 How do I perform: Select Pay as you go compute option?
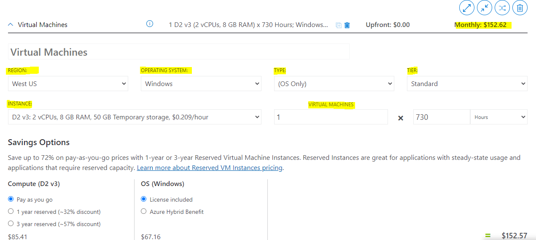[x=11, y=200]
